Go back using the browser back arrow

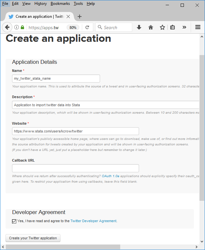point(7,27)
